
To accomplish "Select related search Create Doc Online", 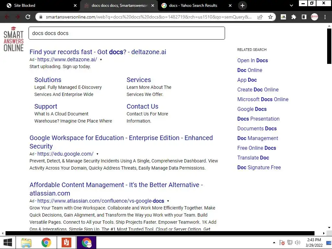I will (x=258, y=89).
